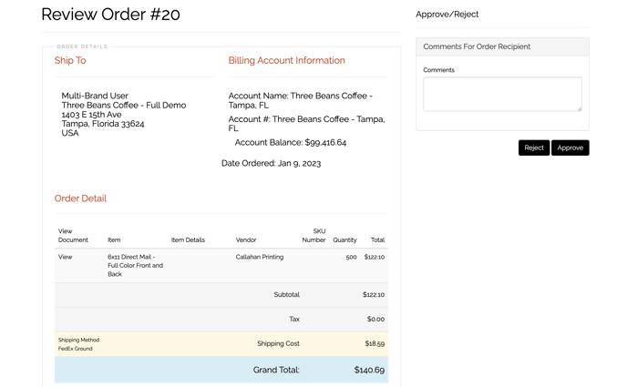The image size is (627, 387).
Task: Click the comments box resize handle
Action: [579, 108]
